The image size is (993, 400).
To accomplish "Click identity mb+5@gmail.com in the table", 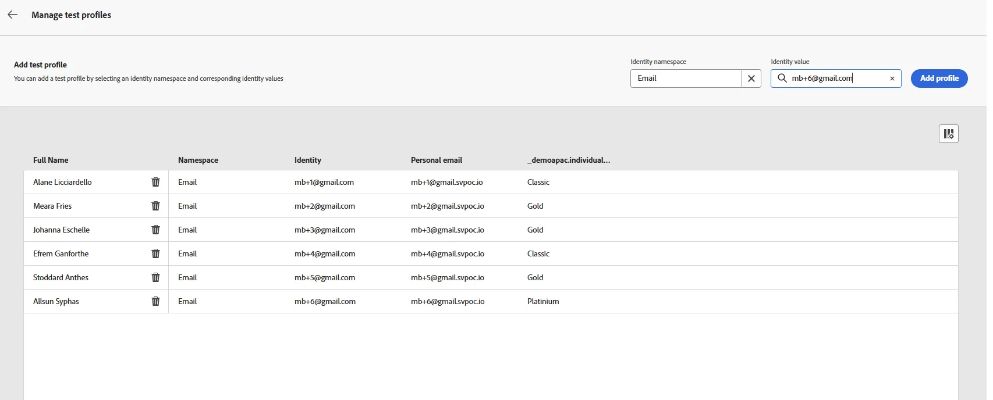I will point(325,277).
